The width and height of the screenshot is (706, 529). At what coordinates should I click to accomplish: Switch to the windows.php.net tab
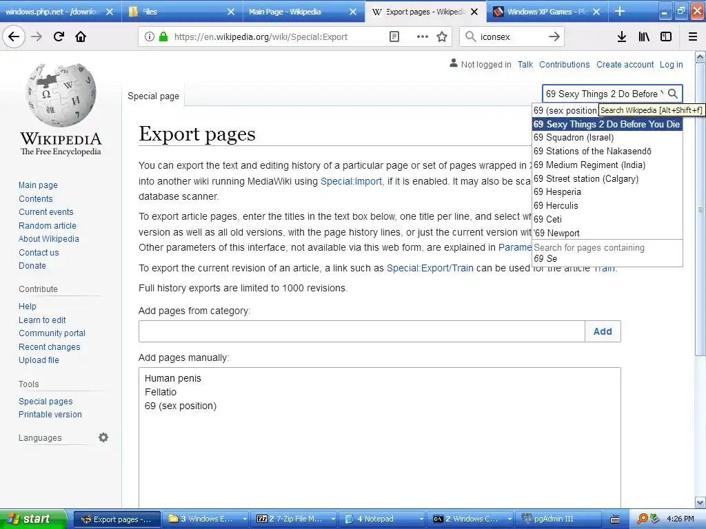[61, 12]
